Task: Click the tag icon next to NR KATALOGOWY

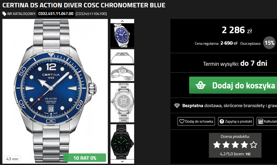Action: coord(4,14)
